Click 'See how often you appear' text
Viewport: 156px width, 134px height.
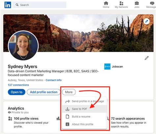tap(129, 124)
